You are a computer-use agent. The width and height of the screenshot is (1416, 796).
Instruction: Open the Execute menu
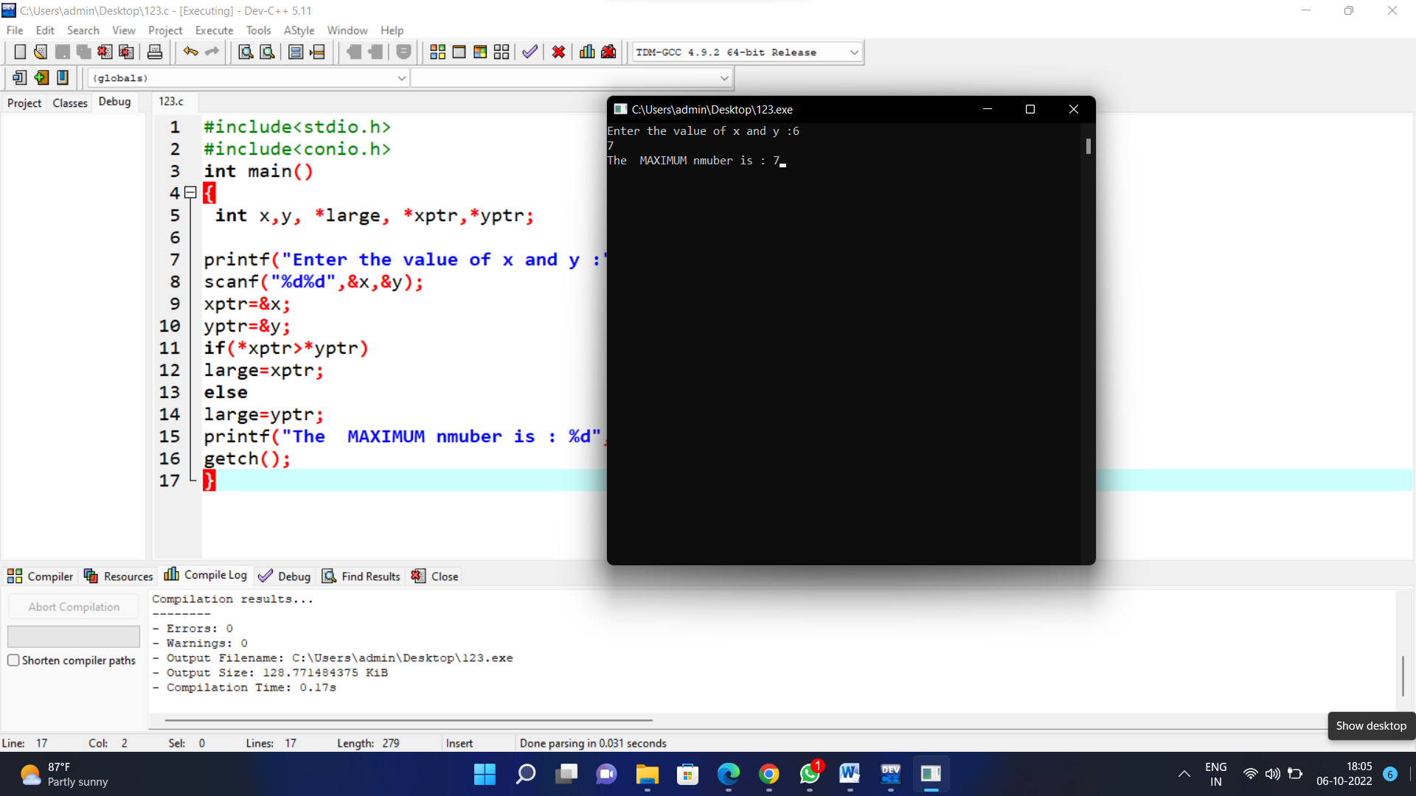coord(214,30)
